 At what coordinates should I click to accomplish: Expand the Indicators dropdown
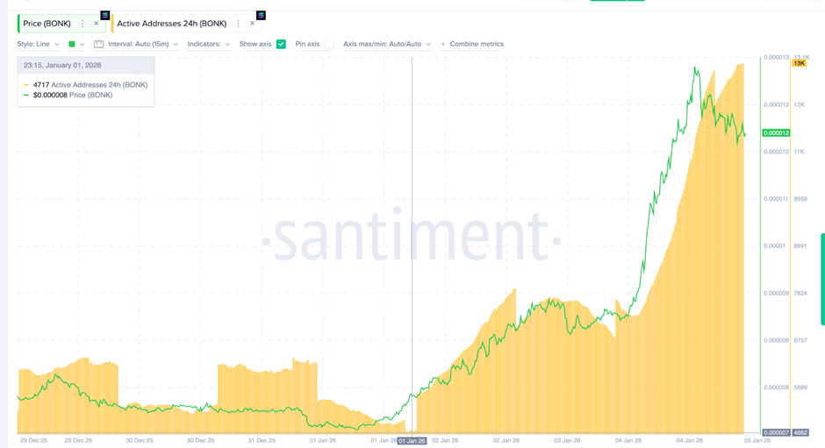coord(208,44)
